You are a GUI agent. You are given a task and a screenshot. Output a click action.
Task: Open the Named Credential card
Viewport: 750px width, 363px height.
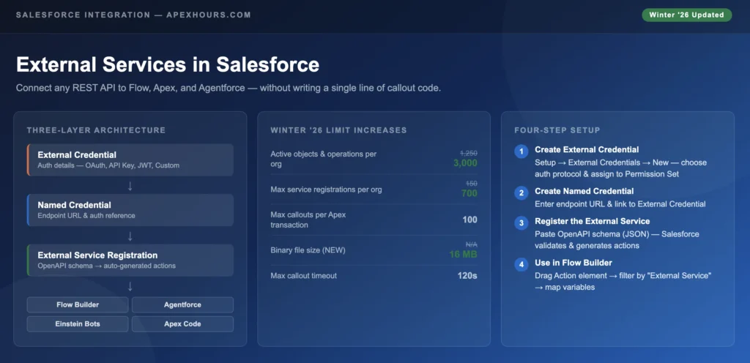130,210
